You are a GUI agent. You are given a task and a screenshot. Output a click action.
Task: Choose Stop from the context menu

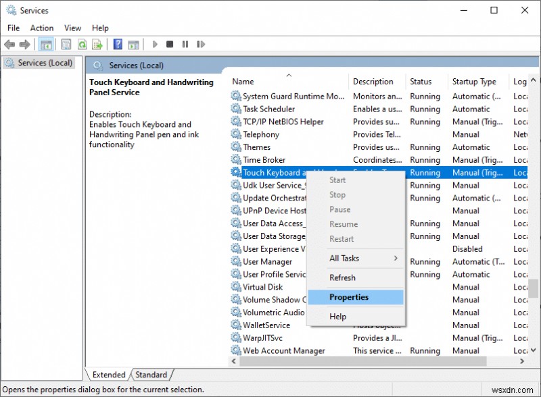point(339,194)
